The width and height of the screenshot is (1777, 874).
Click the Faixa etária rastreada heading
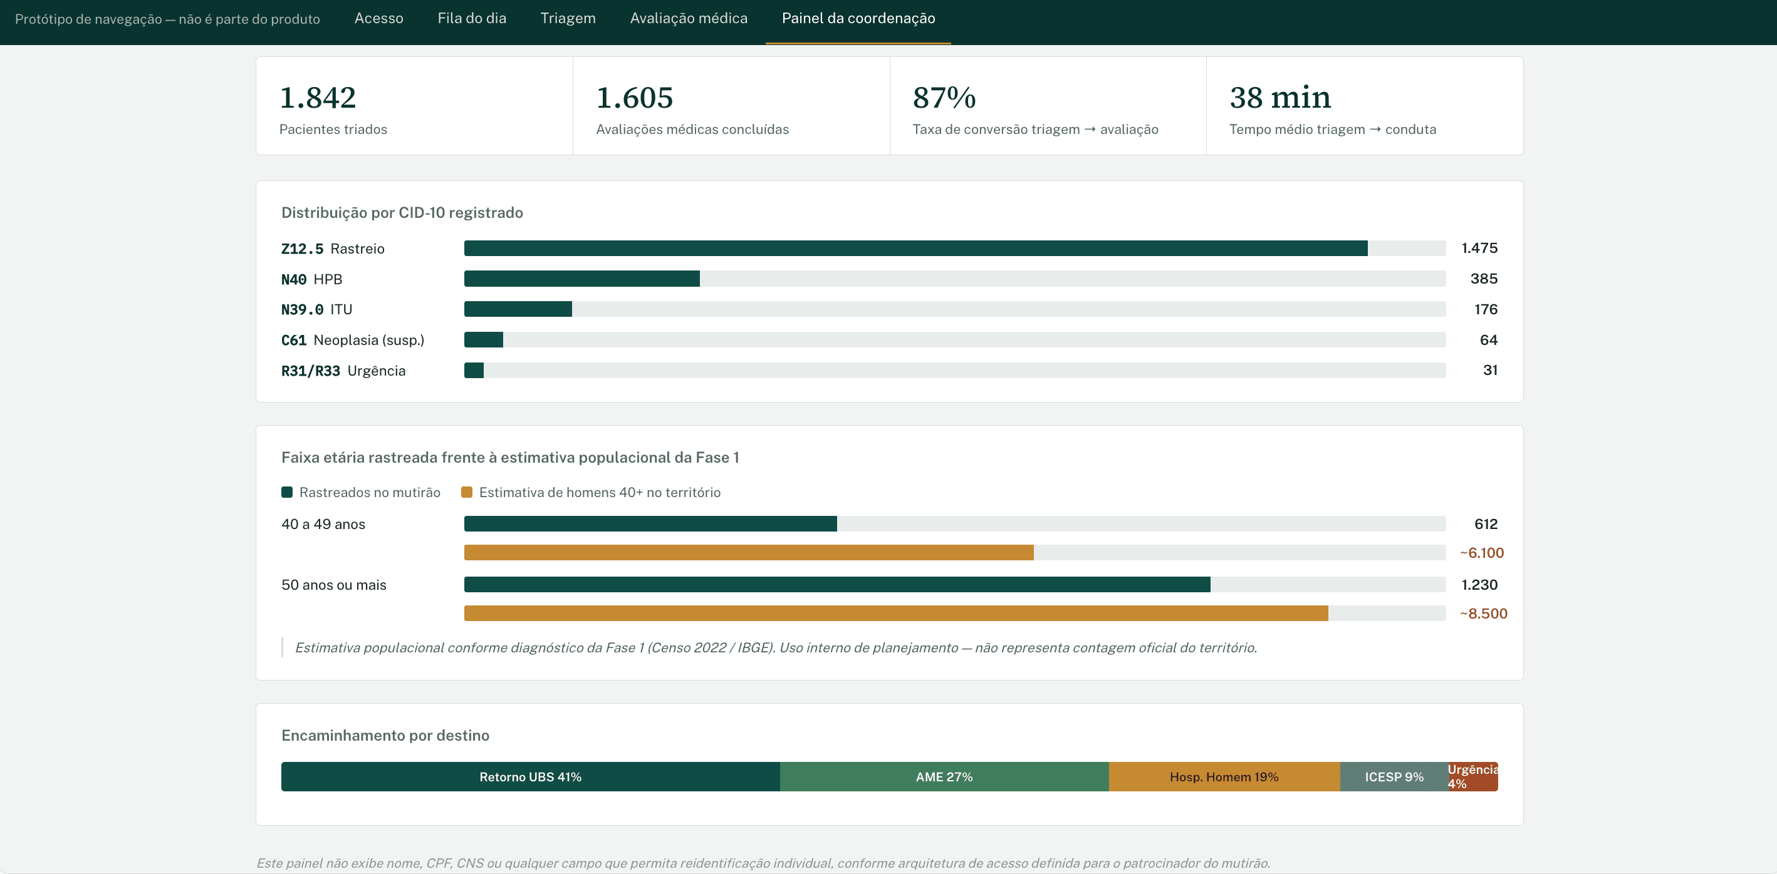tap(511, 457)
